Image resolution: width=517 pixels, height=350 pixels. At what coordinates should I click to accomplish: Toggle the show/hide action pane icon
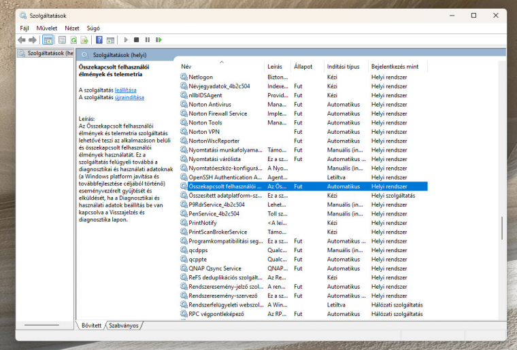pos(110,40)
